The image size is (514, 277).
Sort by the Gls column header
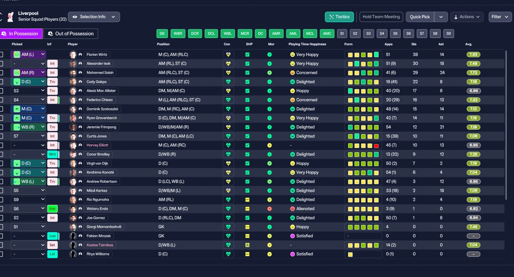coord(414,44)
